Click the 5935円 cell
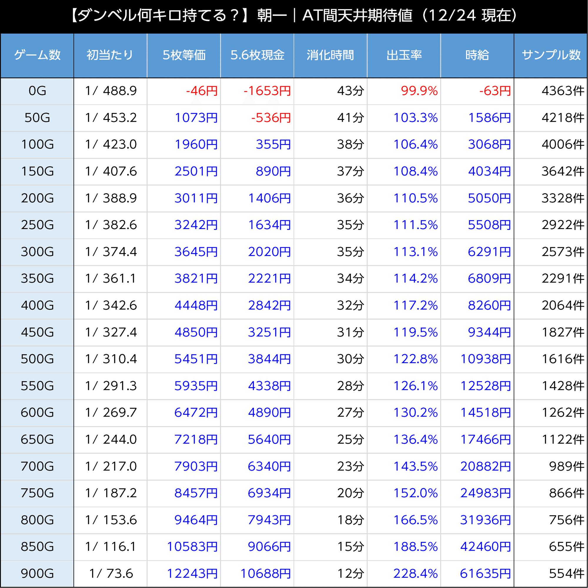 [184, 386]
